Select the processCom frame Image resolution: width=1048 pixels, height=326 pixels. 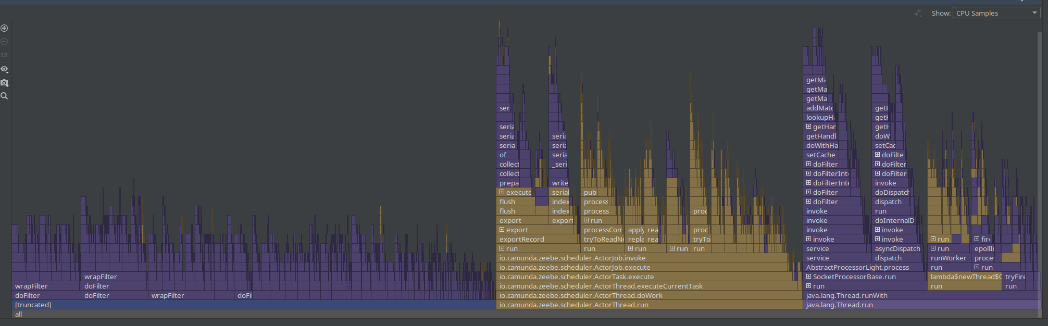click(602, 230)
